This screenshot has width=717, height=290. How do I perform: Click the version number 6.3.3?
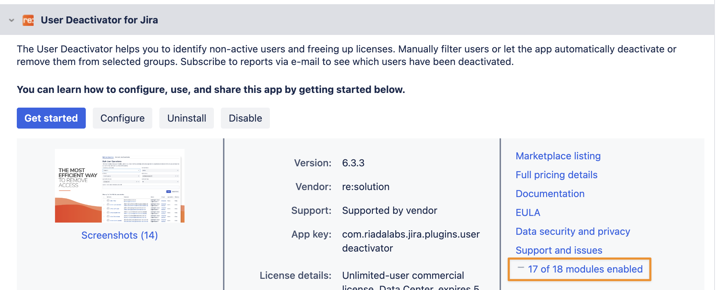[353, 163]
